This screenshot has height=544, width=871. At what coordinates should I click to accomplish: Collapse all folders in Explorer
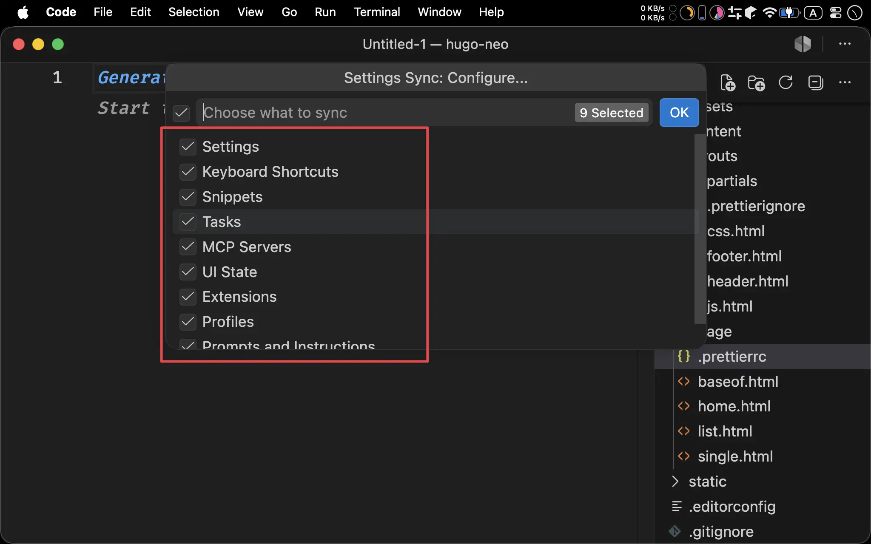pos(815,82)
